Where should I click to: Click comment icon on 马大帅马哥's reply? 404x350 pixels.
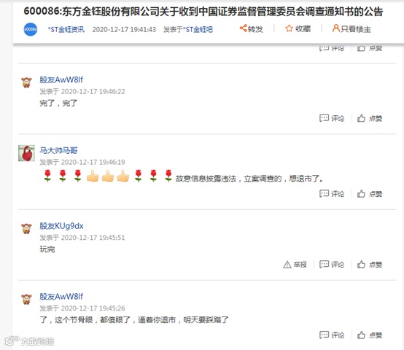click(324, 194)
